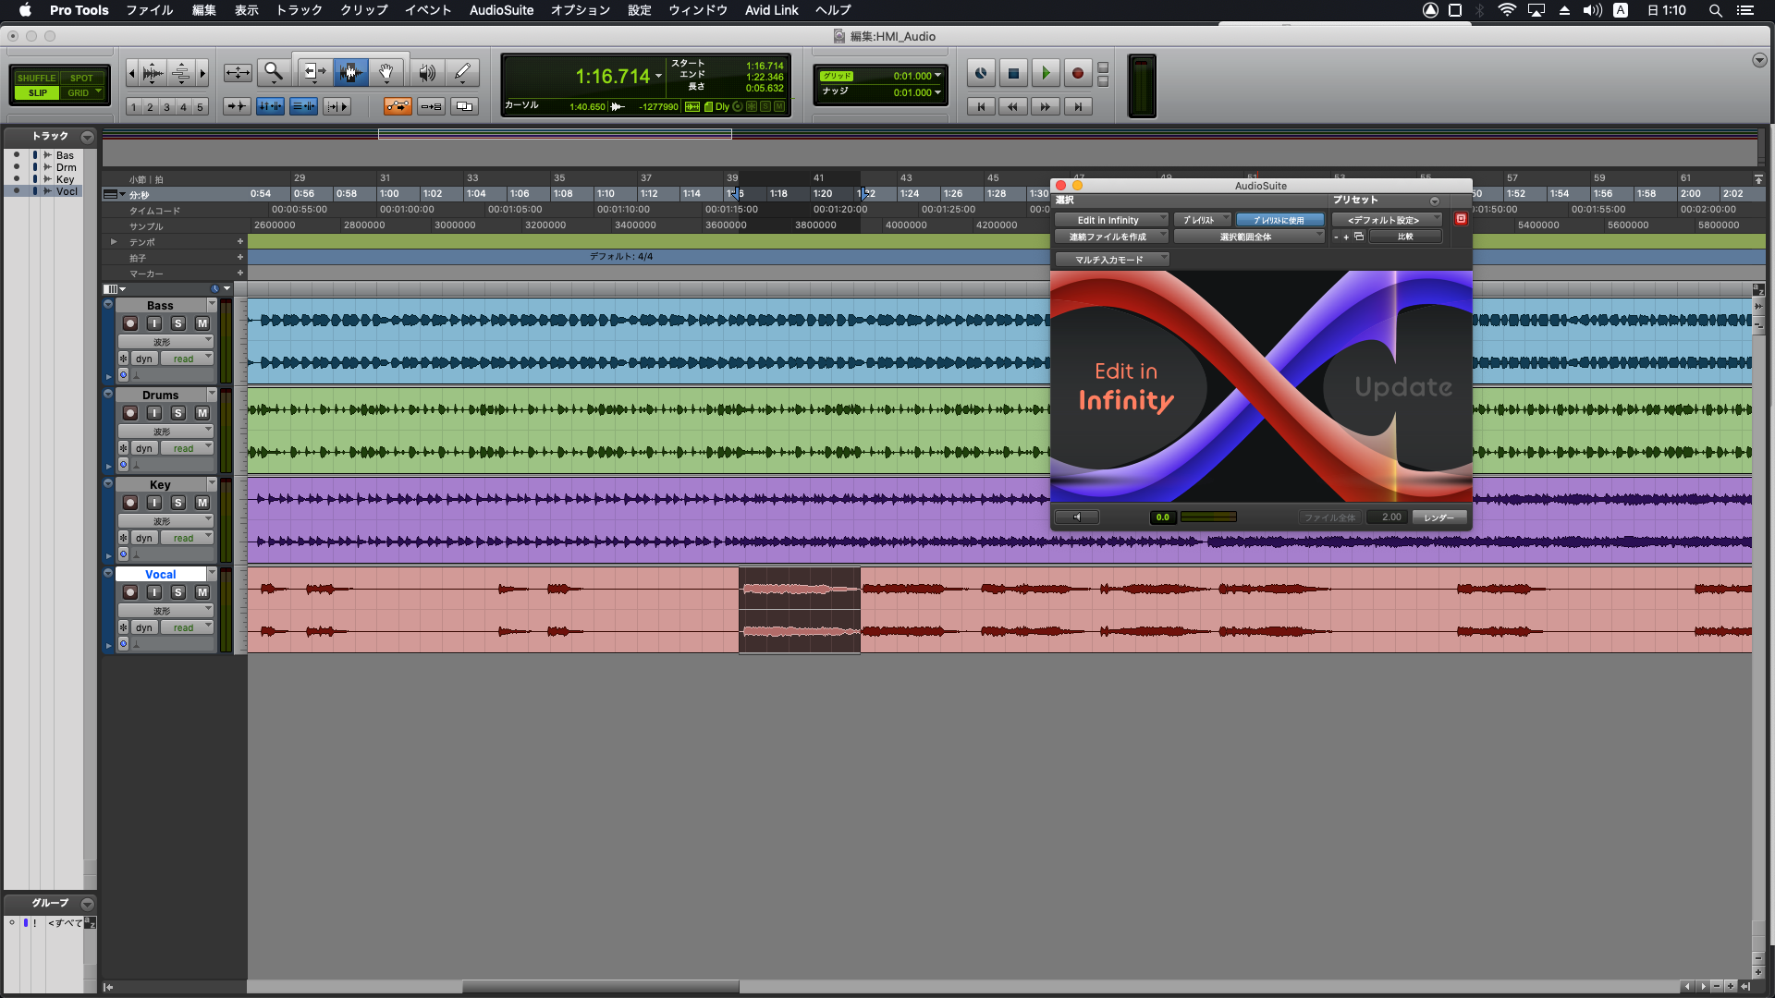Click the Update graphic button
The image size is (1775, 998).
tap(1402, 386)
